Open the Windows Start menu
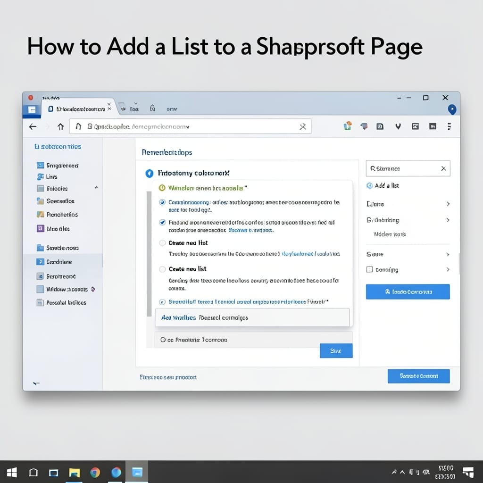The height and width of the screenshot is (483, 483). pos(12,472)
